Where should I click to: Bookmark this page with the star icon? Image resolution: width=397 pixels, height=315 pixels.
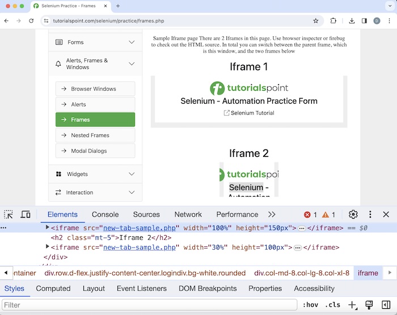pyautogui.click(x=316, y=21)
